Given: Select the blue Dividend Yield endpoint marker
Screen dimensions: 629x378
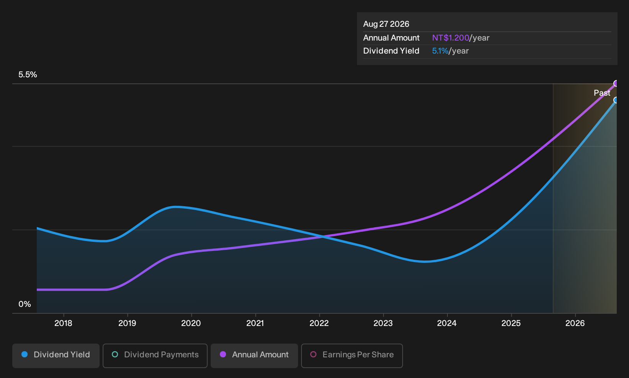Looking at the screenshot, I should (x=616, y=100).
